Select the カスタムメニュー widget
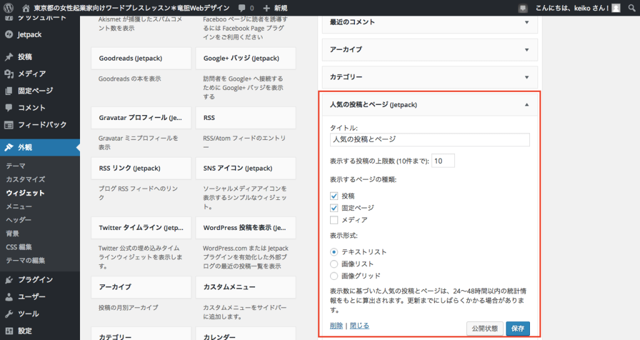The height and width of the screenshot is (340, 640). [246, 287]
